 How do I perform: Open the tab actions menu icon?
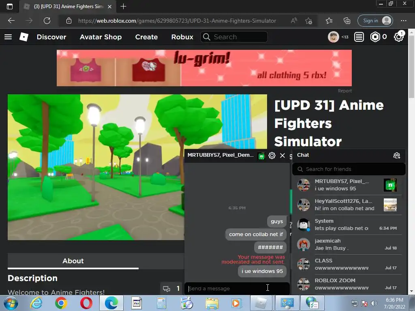[x=10, y=6]
